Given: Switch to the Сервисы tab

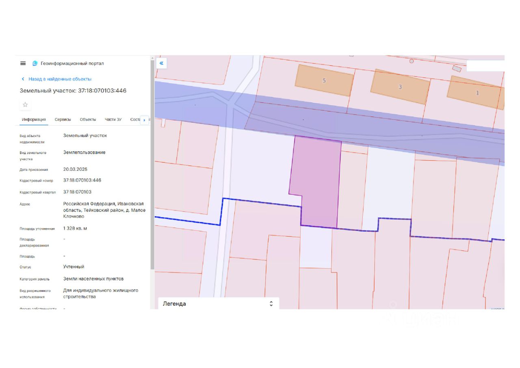Looking at the screenshot, I should [x=63, y=120].
